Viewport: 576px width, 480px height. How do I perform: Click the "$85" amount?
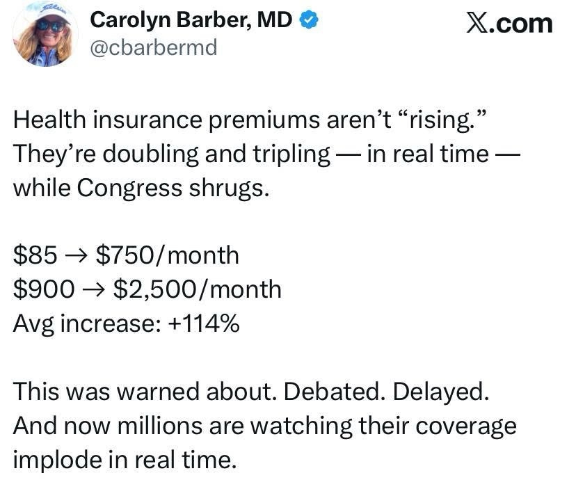[35, 255]
